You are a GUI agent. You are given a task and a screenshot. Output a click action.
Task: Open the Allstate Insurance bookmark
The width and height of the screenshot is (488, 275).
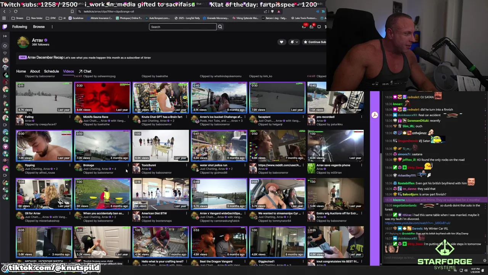click(100, 18)
